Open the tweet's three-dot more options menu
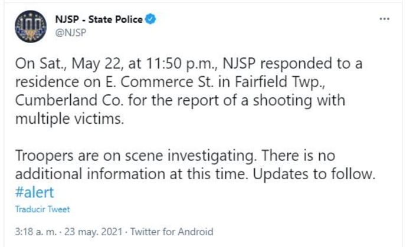This screenshot has width=413, height=247. (x=385, y=19)
